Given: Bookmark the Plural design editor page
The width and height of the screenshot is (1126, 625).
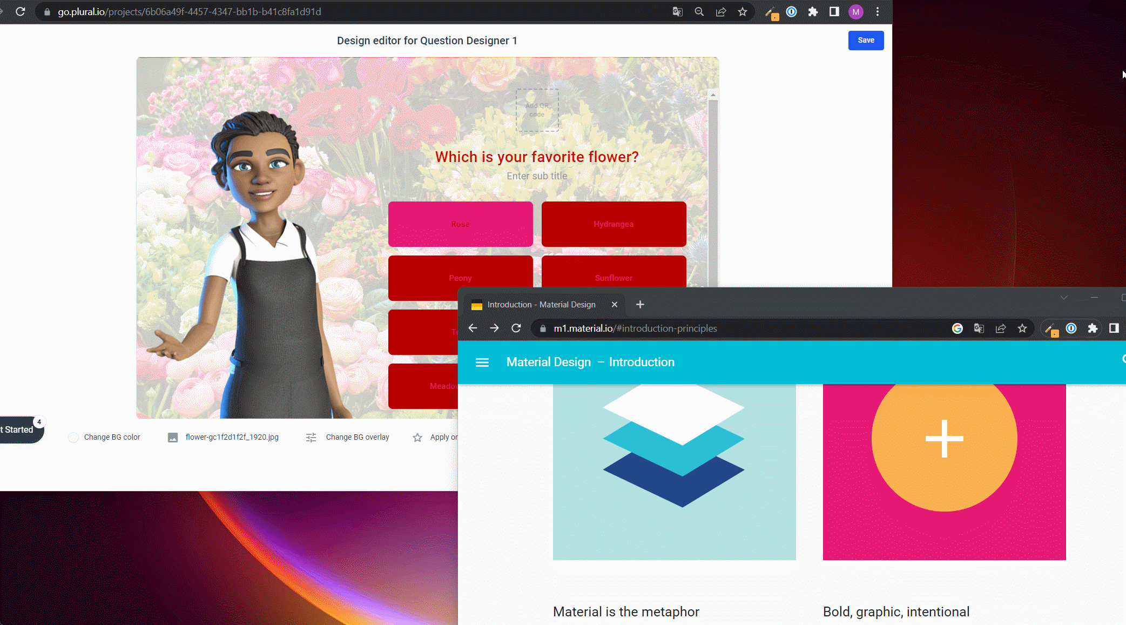Looking at the screenshot, I should point(743,11).
